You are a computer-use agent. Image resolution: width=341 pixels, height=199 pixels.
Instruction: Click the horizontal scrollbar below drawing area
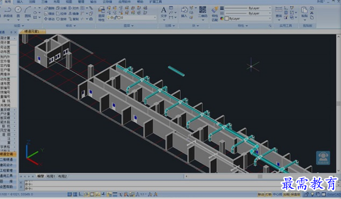pos(260,176)
